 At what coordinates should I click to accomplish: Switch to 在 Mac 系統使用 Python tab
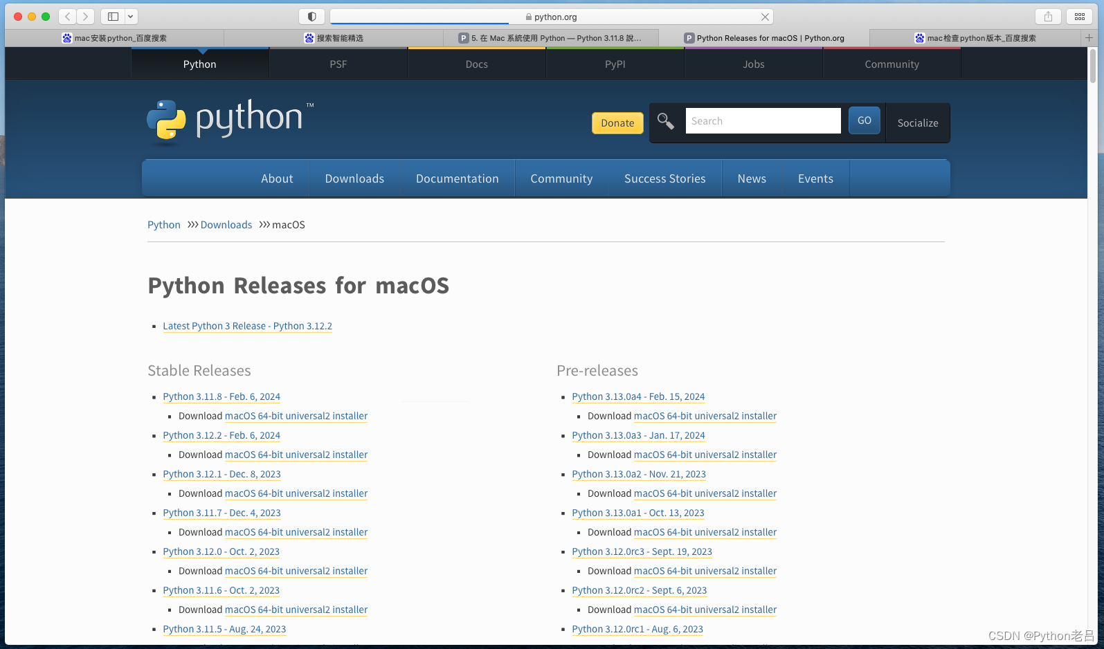click(551, 38)
